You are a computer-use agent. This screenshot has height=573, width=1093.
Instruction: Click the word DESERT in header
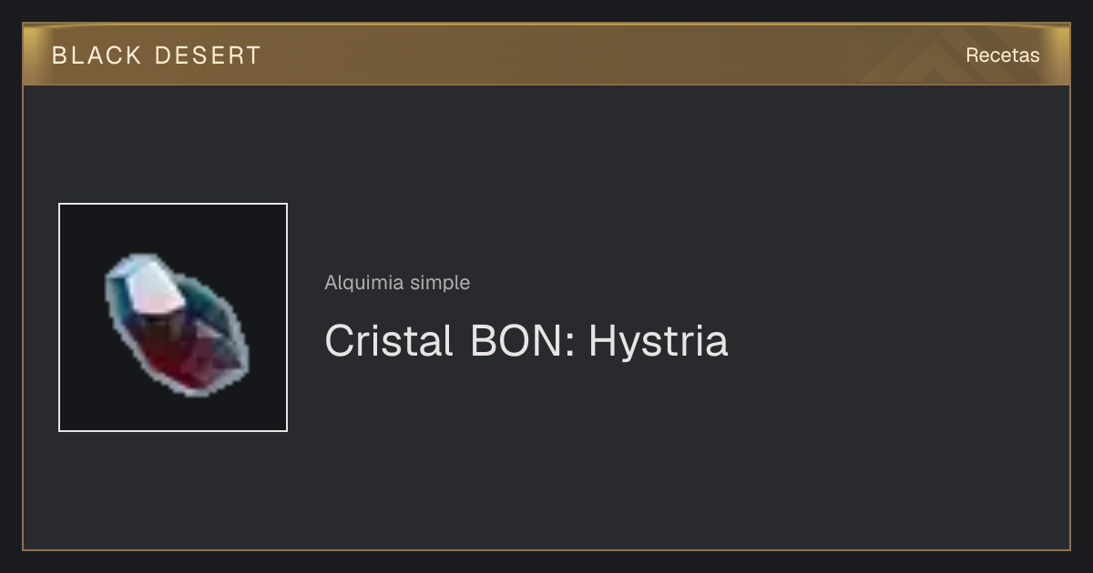click(208, 55)
